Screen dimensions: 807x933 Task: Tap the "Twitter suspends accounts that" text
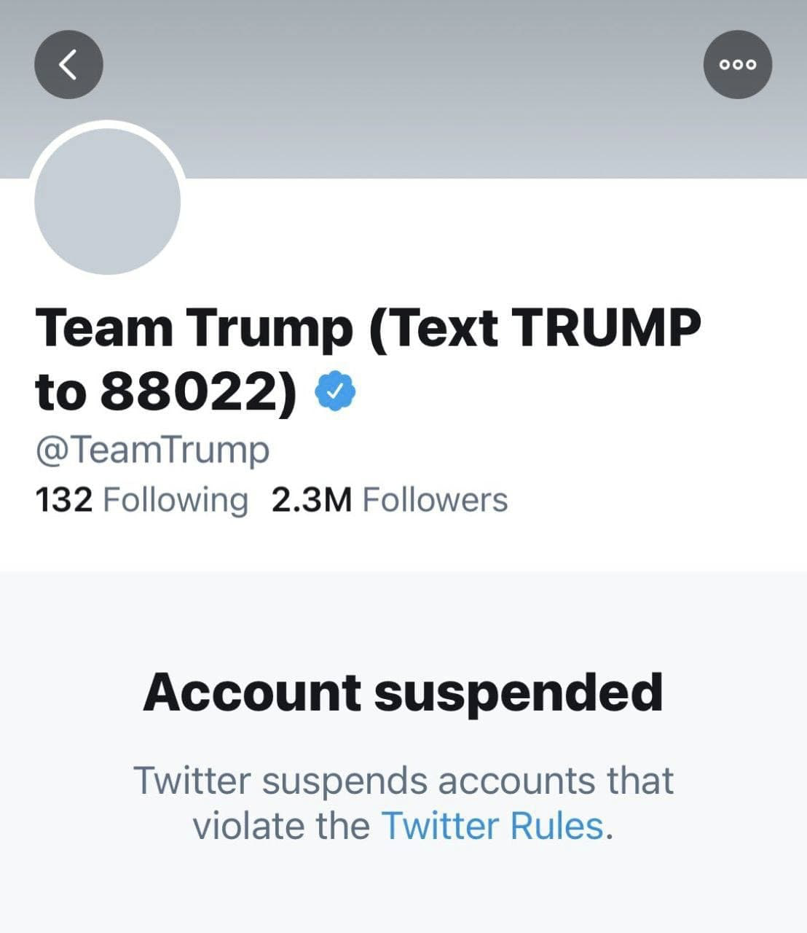403,780
